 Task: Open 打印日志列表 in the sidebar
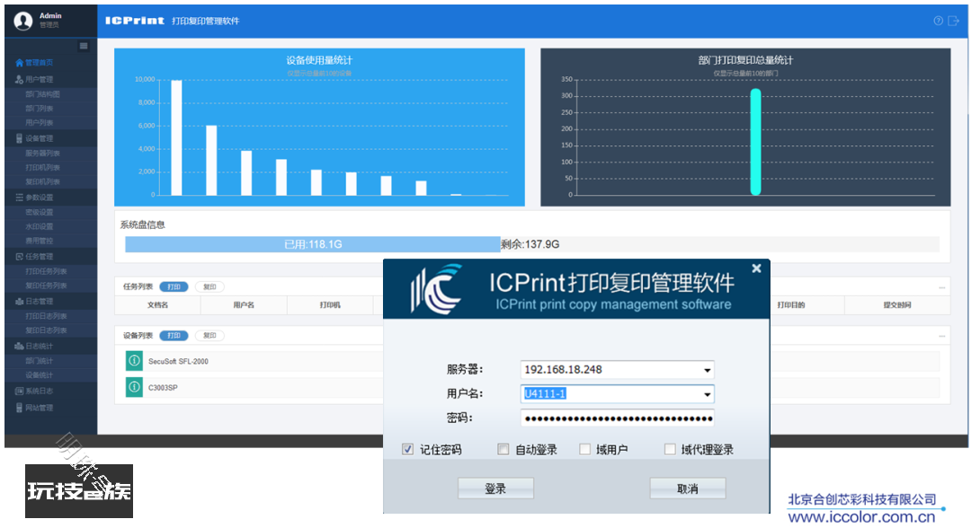46,316
